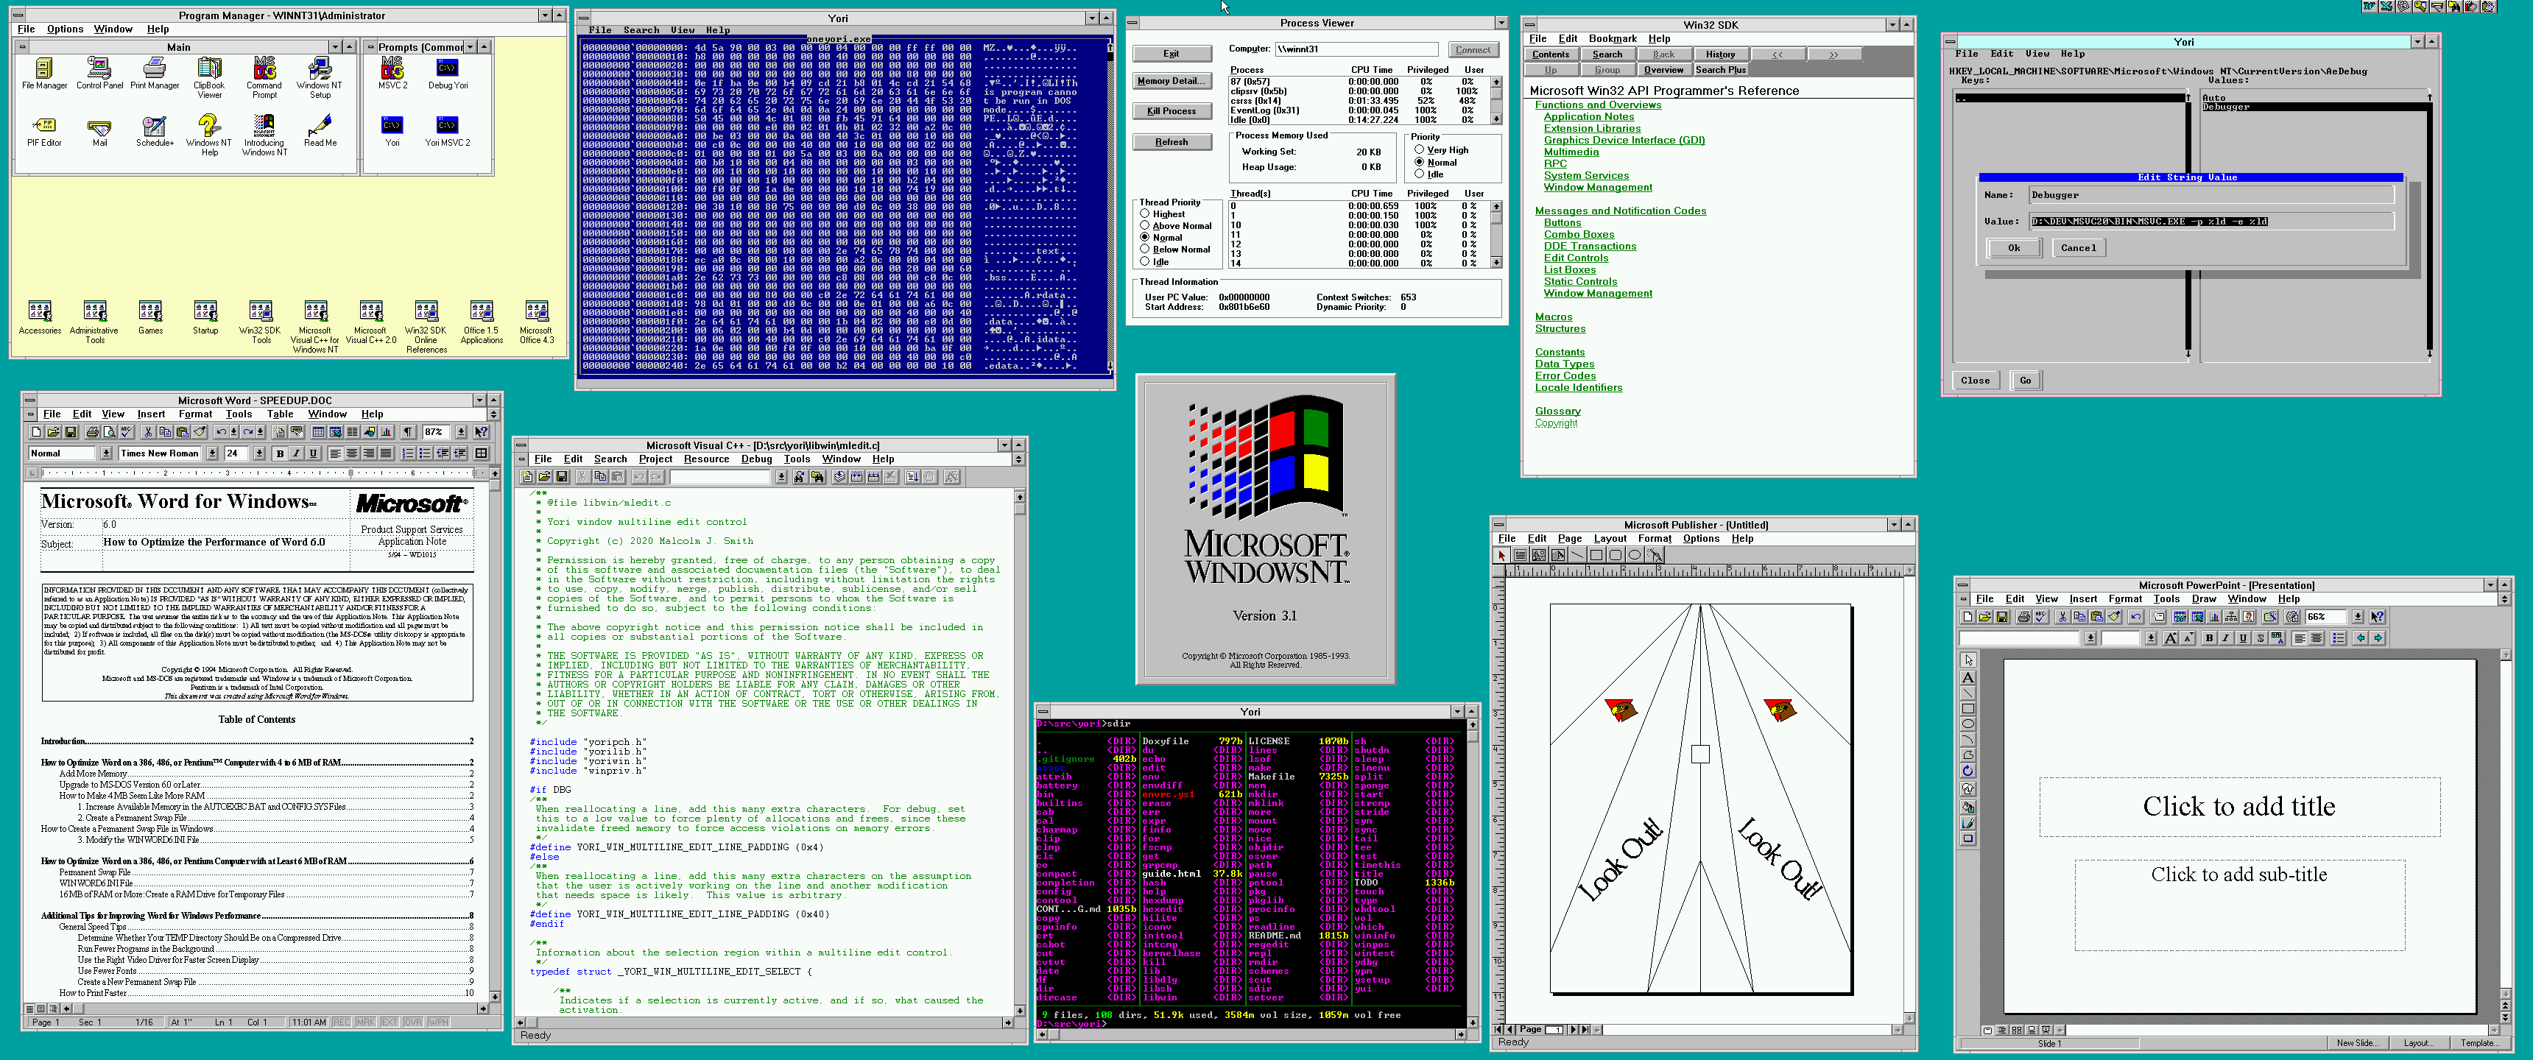Open the find box dropdown in Visual C++
This screenshot has height=1060, width=2533.
(x=782, y=477)
